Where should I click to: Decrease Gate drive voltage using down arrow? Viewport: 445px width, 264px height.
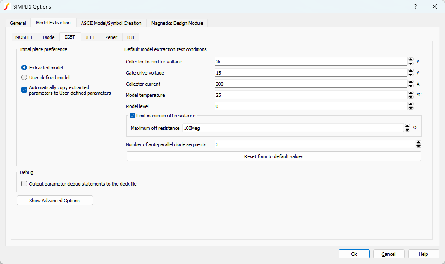(411, 75)
